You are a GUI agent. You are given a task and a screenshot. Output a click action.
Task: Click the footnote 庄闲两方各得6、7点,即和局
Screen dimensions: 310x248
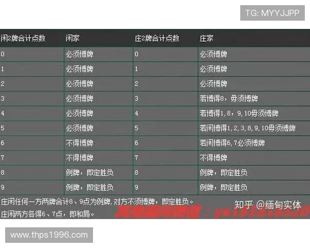(x=48, y=214)
